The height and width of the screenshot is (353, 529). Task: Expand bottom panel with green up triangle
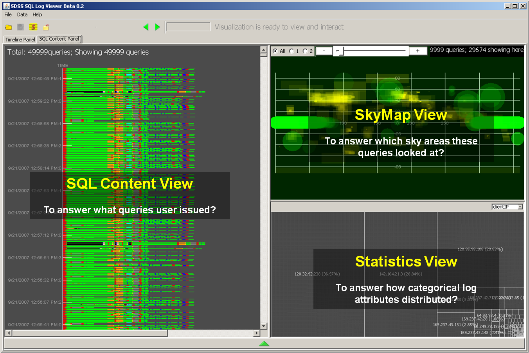264,344
